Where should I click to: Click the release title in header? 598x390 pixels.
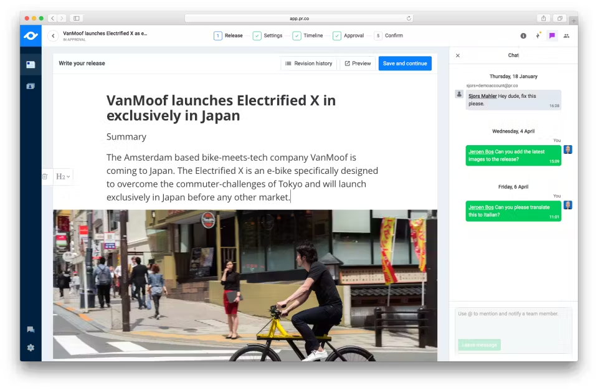[x=105, y=34]
